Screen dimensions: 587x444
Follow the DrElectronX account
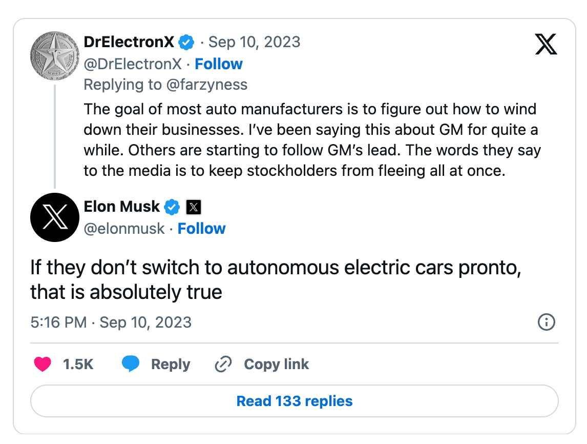219,64
